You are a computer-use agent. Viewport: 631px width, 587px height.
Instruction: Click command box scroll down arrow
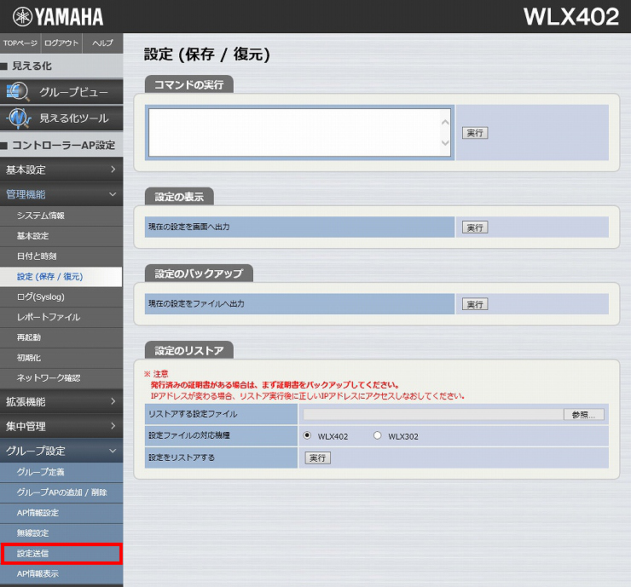pos(445,143)
